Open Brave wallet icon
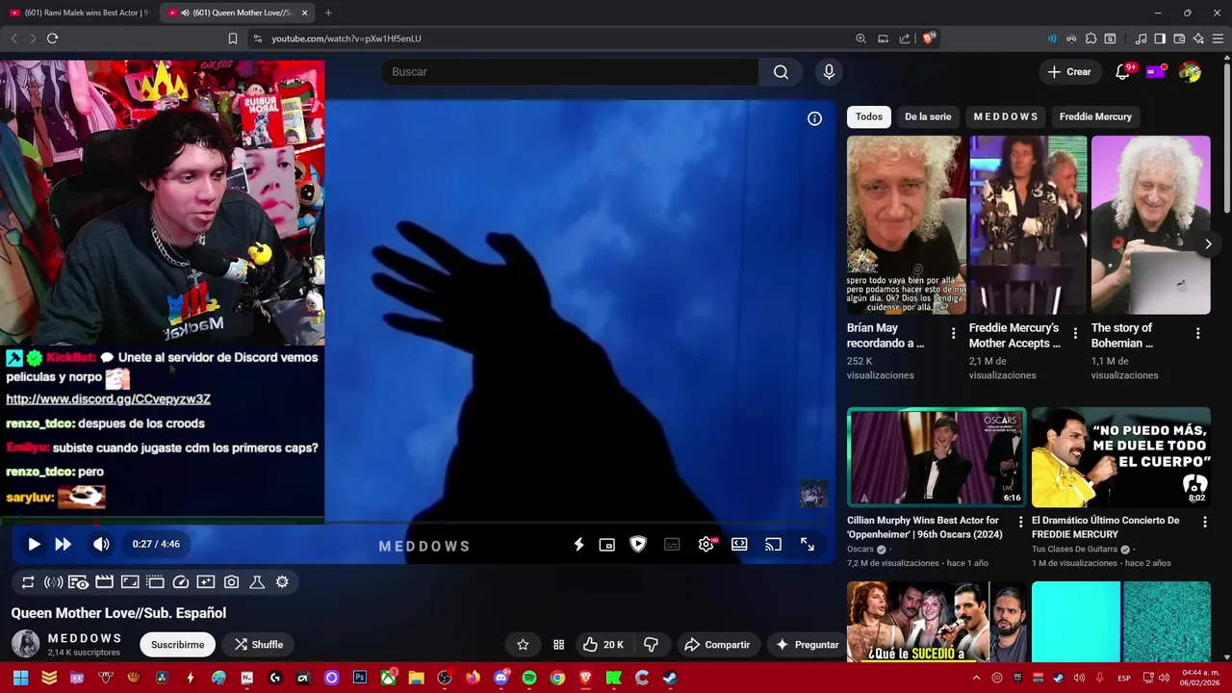This screenshot has width=1232, height=693. tap(1179, 38)
